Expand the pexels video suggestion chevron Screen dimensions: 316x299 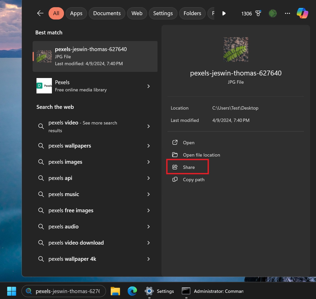[148, 126]
